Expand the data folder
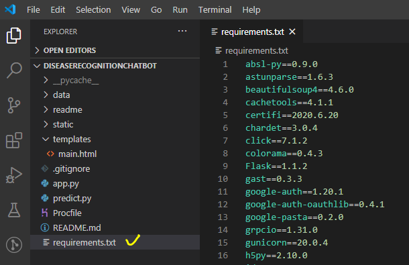 61,95
